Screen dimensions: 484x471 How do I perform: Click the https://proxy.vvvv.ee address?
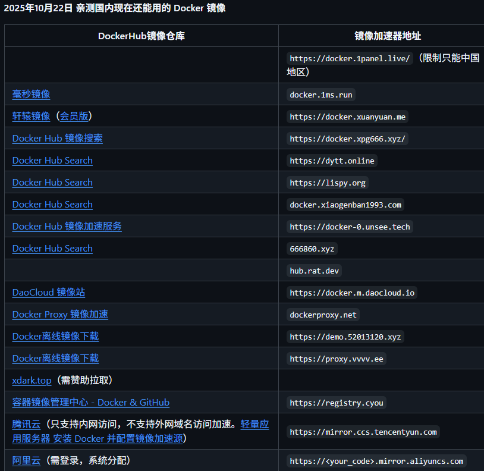click(x=337, y=359)
